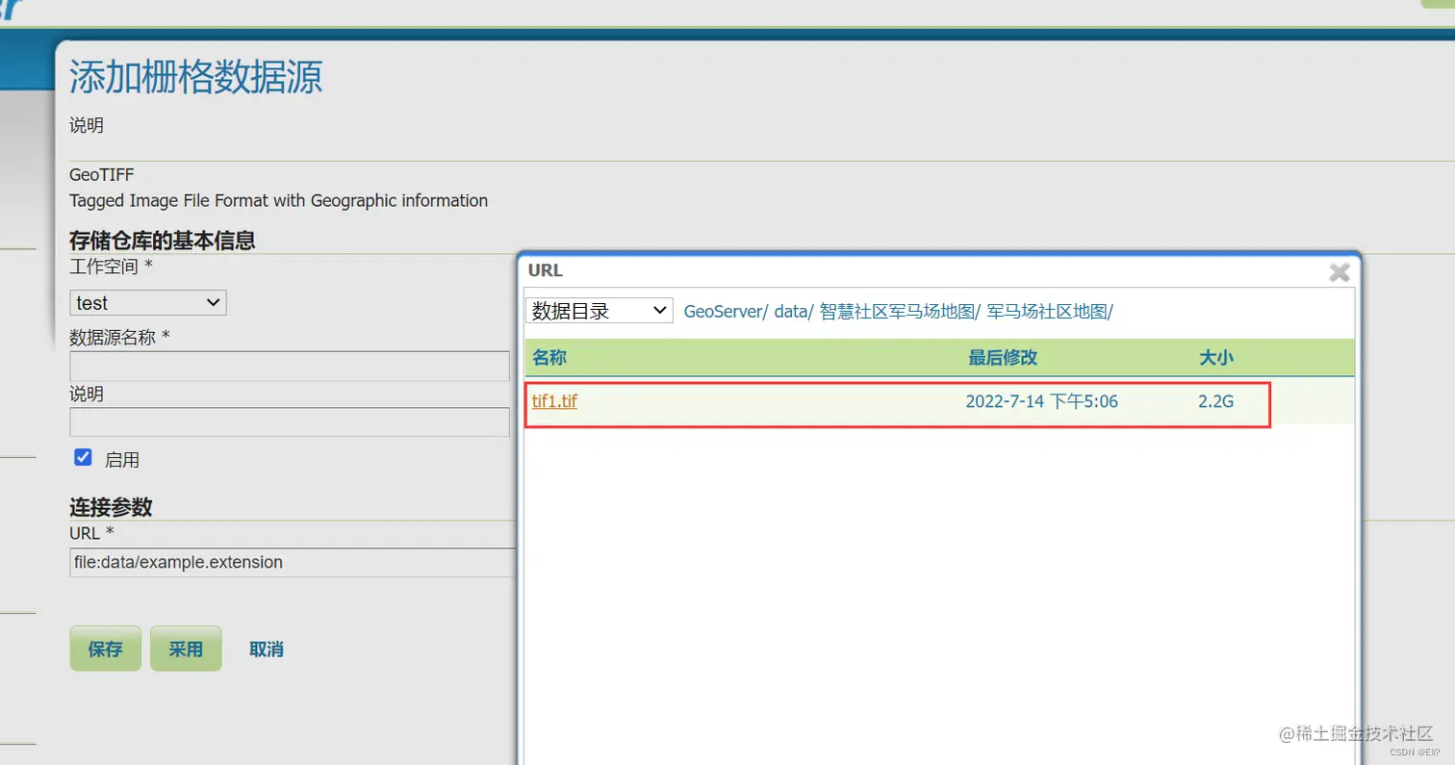Toggle the 启用 checkbox
The image size is (1455, 765).
tap(83, 457)
